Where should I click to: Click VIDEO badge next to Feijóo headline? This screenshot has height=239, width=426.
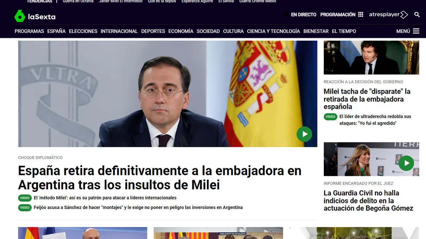pyautogui.click(x=25, y=208)
